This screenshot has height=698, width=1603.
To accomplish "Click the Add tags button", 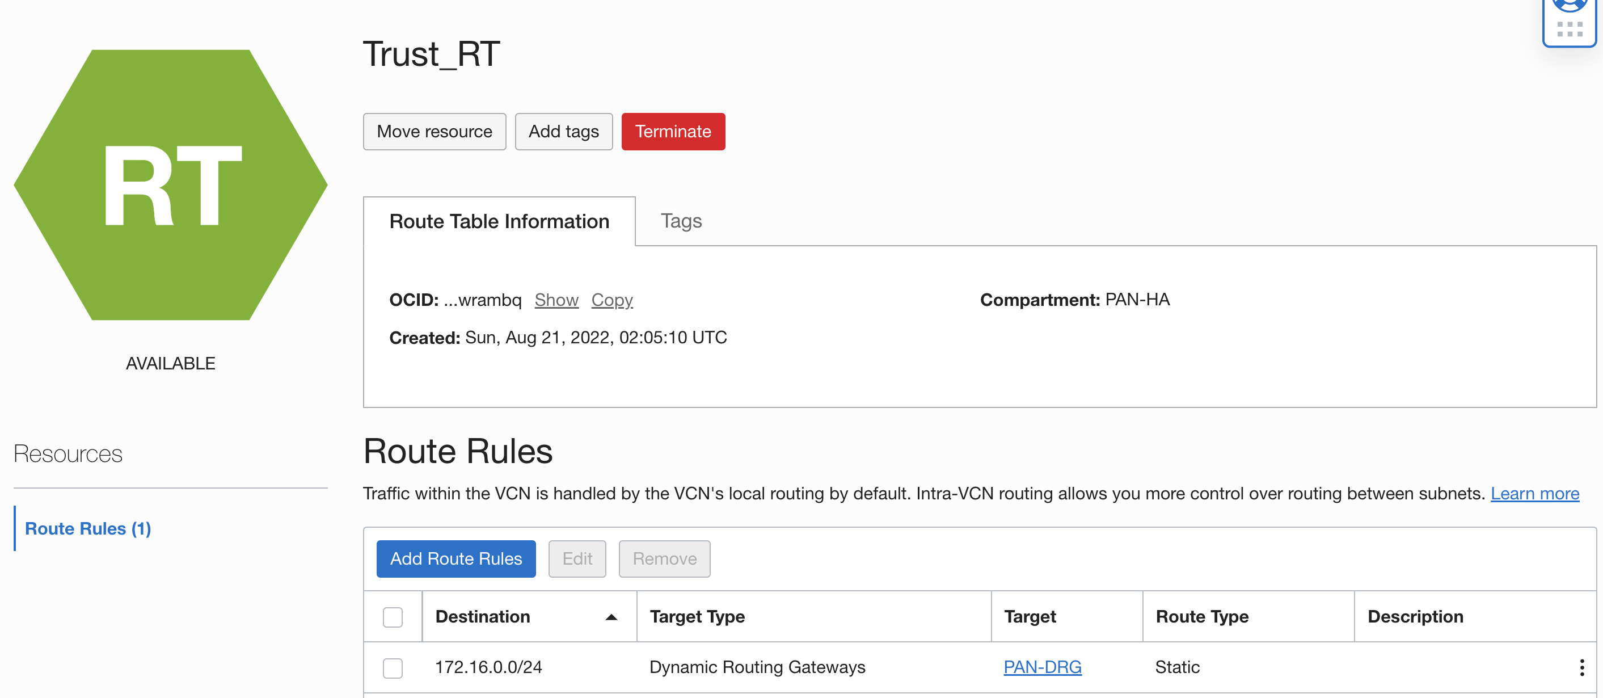I will [563, 132].
